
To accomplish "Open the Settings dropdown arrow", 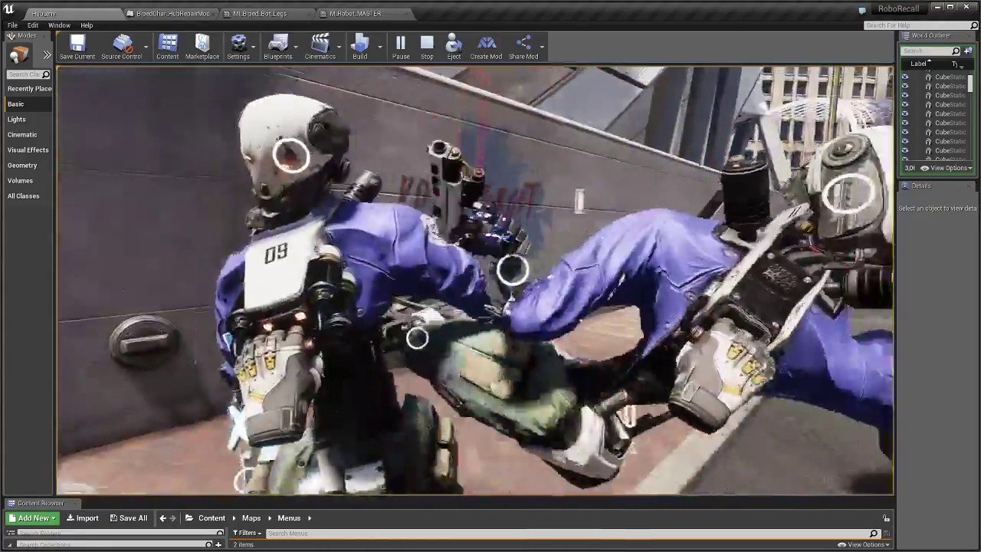I will [x=254, y=46].
